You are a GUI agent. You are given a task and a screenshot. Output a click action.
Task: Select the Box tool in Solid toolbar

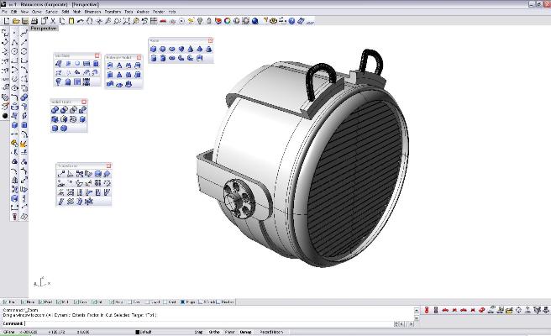click(x=153, y=50)
